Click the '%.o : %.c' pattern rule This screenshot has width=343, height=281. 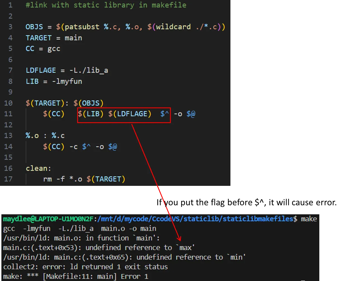click(x=45, y=136)
